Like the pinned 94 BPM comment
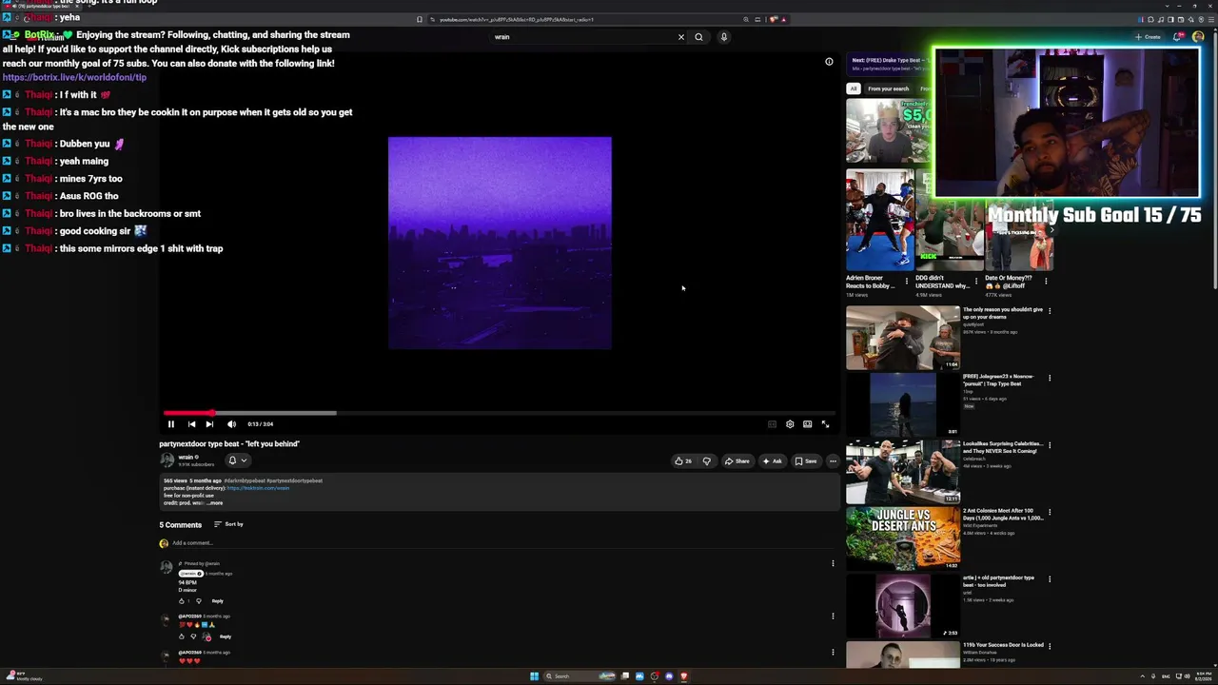This screenshot has width=1218, height=685. [182, 601]
